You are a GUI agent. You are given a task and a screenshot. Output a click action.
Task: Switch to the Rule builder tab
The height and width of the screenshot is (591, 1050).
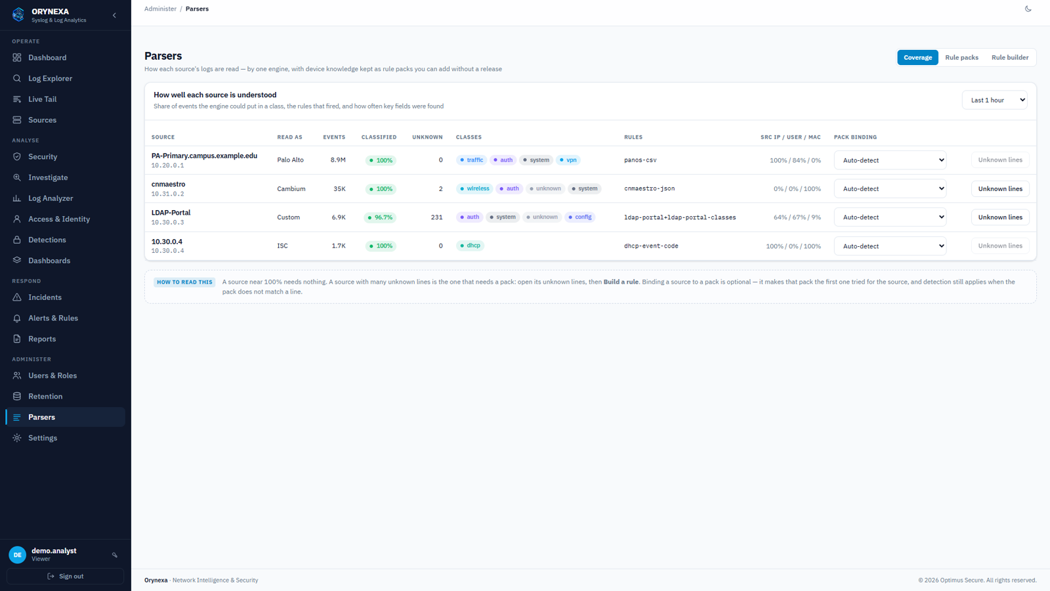pos(1010,57)
